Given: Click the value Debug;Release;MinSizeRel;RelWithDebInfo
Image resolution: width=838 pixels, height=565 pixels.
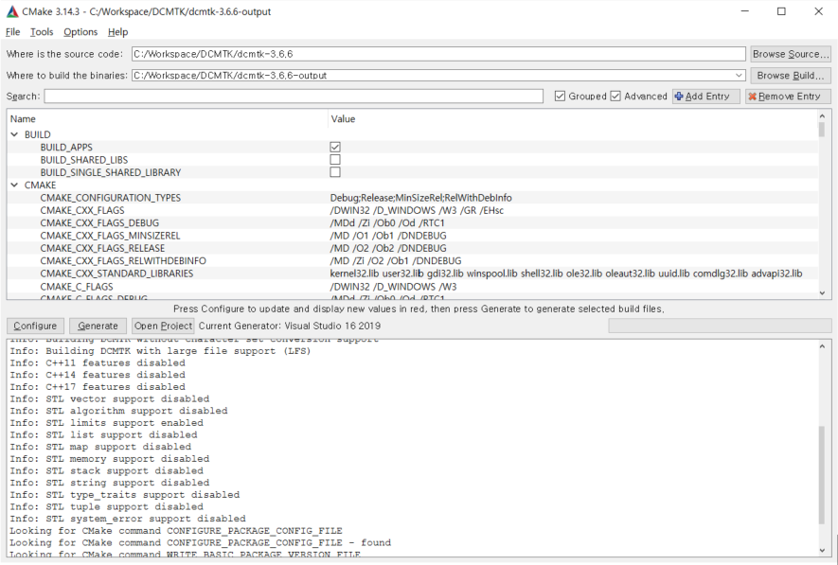Looking at the screenshot, I should [x=420, y=198].
